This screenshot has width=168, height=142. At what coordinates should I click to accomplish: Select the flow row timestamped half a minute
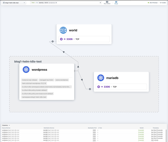(x=84, y=140)
